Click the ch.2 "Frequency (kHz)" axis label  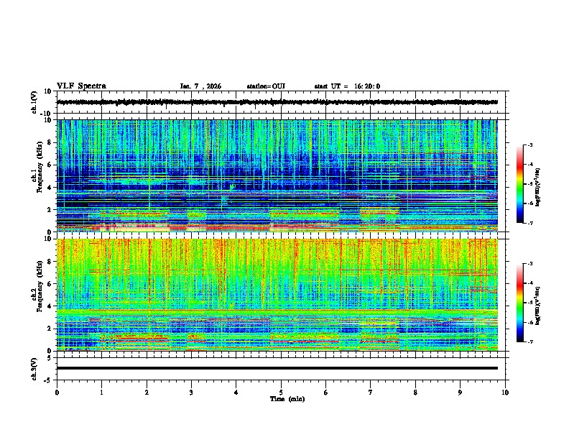click(40, 286)
